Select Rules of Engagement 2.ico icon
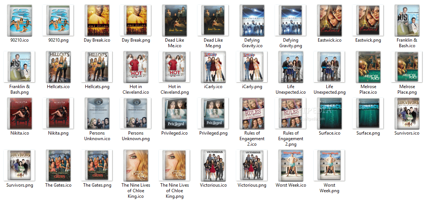 pos(252,113)
